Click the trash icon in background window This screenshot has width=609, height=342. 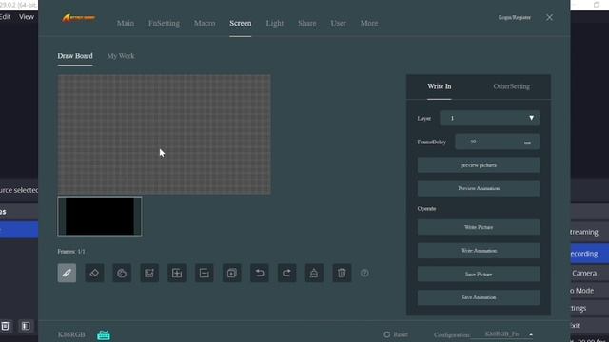click(6, 326)
